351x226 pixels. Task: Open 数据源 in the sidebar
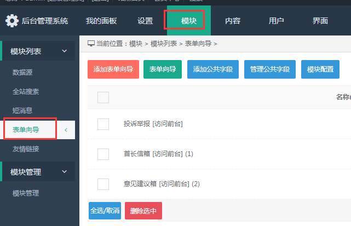[x=22, y=72]
